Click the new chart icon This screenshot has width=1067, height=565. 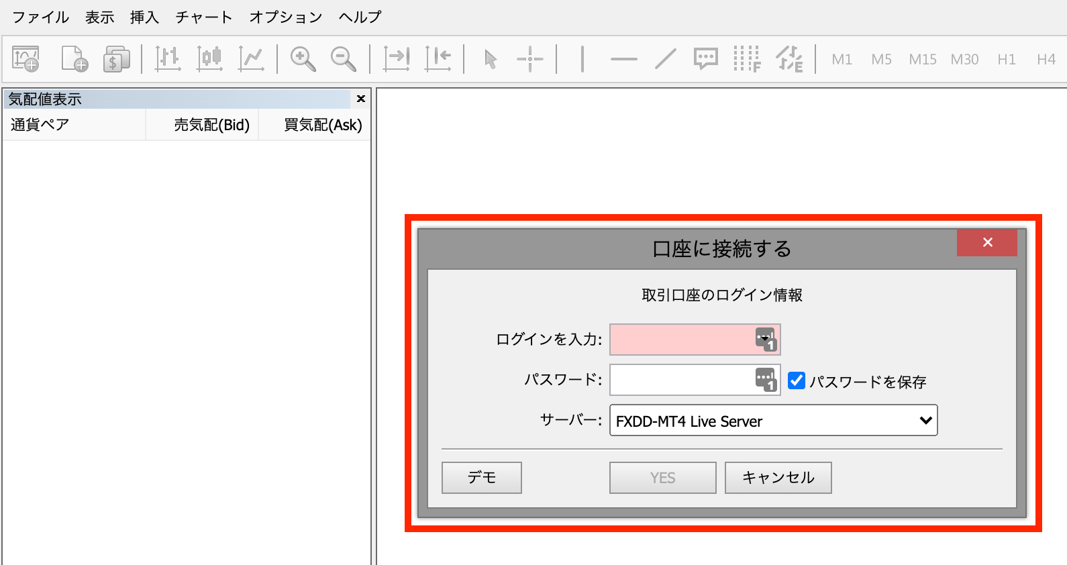pos(26,59)
